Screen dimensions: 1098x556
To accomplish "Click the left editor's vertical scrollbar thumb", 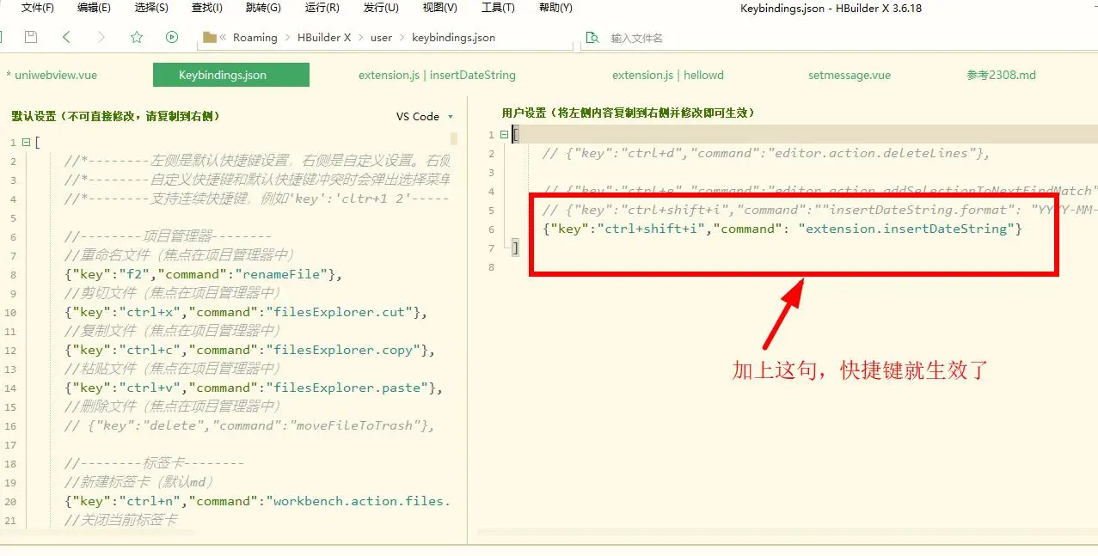I will pyautogui.click(x=454, y=138).
